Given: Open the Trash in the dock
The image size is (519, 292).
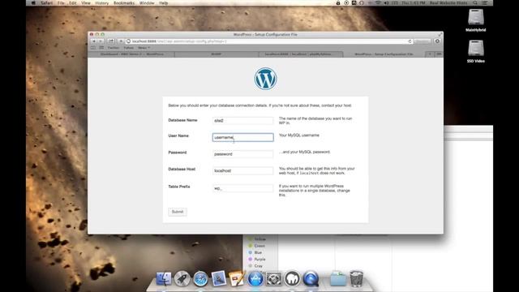Looking at the screenshot, I should pos(357,278).
